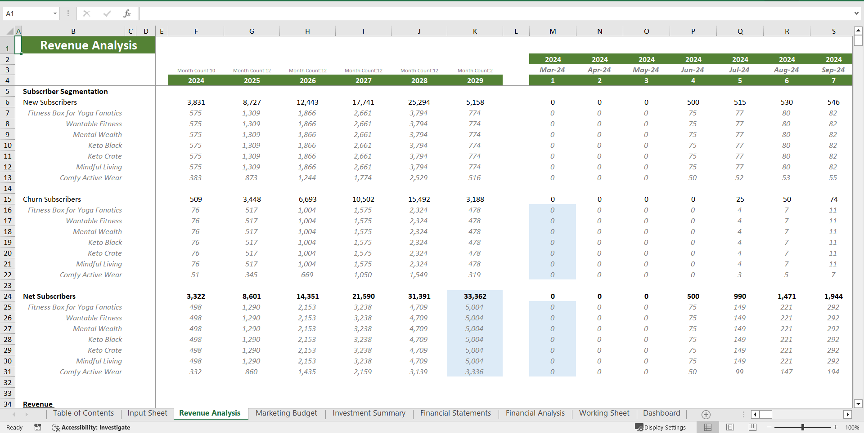
Task: Click the Ready status indicator
Action: 14,427
